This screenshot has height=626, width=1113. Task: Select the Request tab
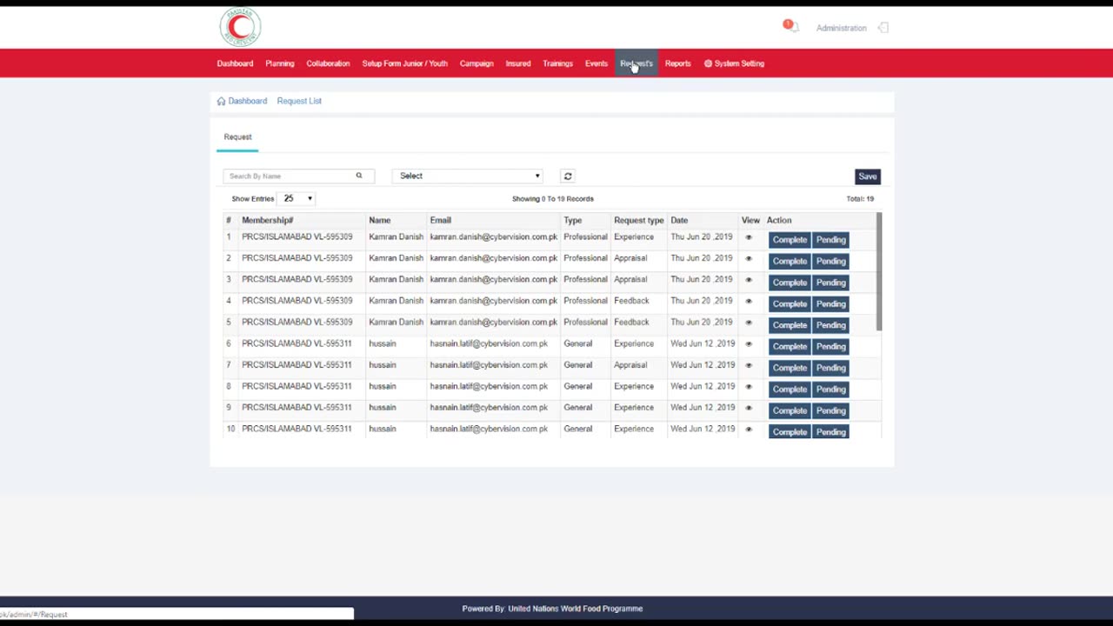pyautogui.click(x=237, y=137)
